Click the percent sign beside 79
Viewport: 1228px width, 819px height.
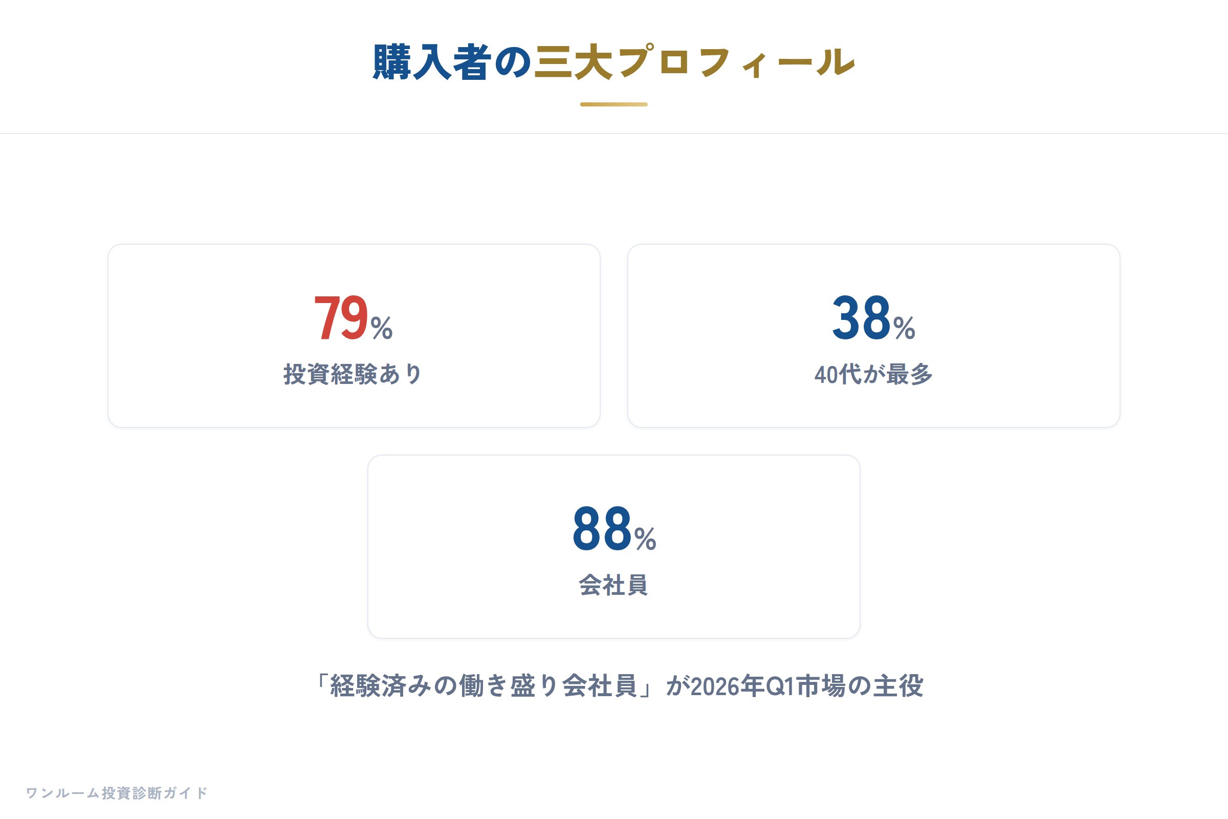pos(382,329)
